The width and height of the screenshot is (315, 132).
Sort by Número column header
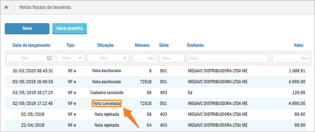[142, 45]
